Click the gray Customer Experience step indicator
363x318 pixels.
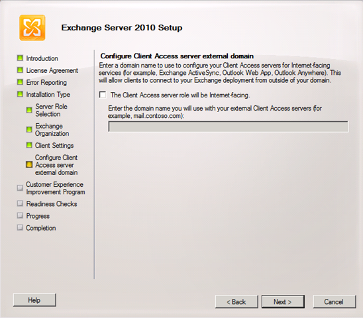20,187
